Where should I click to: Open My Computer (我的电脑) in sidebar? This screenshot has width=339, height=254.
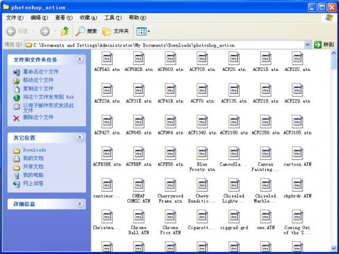click(33, 175)
